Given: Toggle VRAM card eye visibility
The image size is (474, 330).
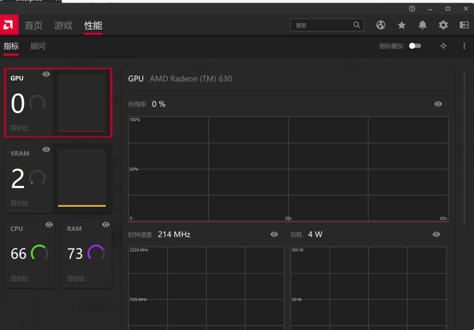Looking at the screenshot, I should (46, 149).
